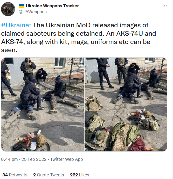The image size is (173, 179).
Task: Open the three-dot more options menu
Action: (x=164, y=6)
